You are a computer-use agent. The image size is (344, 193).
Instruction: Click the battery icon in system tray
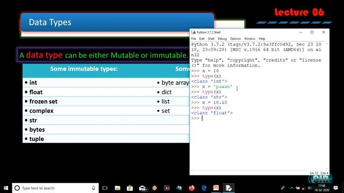click(x=298, y=188)
